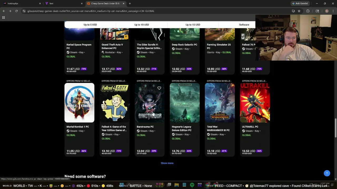Open Mortal Kombat 1 cover thumbnail
The width and height of the screenshot is (337, 189).
(x=79, y=103)
